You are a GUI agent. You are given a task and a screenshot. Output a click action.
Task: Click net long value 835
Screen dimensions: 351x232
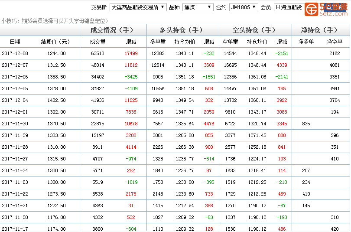(x=306, y=124)
